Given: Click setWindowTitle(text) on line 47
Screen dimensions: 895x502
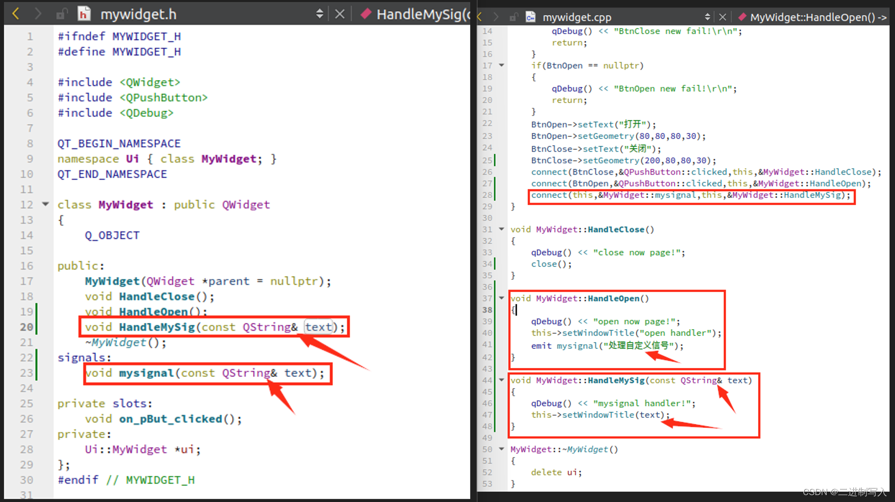Looking at the screenshot, I should coord(600,415).
